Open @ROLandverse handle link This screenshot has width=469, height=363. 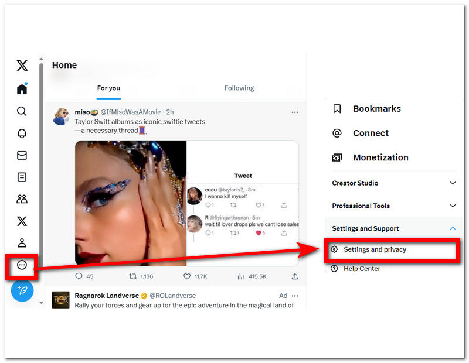tap(172, 296)
